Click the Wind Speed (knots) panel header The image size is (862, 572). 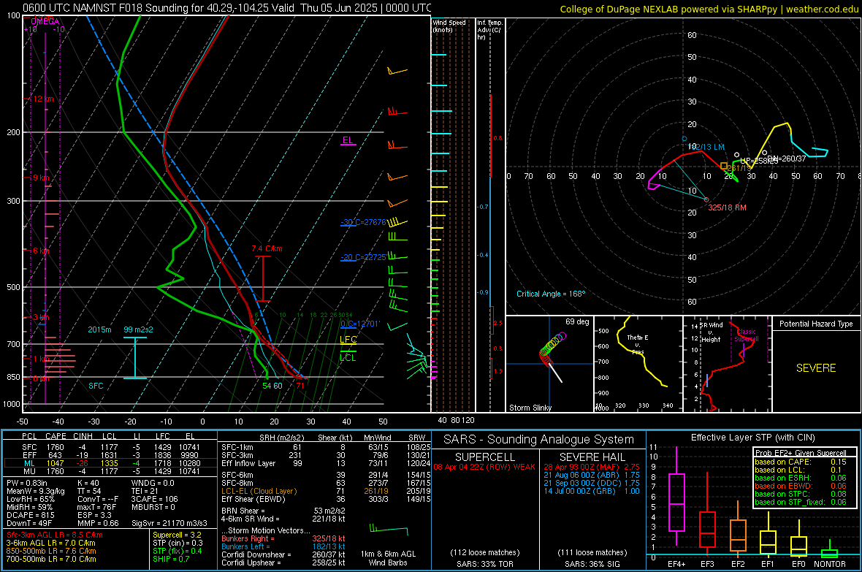pyautogui.click(x=449, y=26)
